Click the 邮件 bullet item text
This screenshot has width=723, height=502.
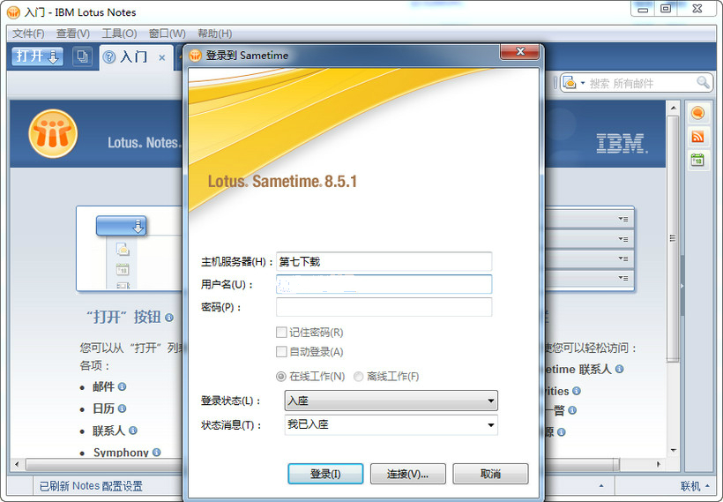[103, 386]
